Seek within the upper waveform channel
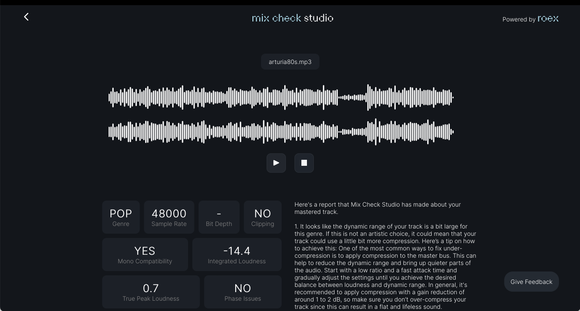580x311 pixels. click(x=281, y=98)
